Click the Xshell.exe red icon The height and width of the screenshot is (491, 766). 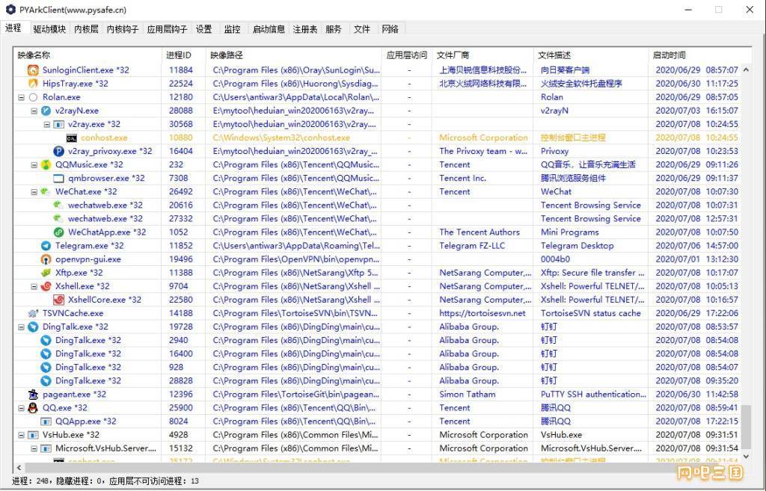[46, 286]
